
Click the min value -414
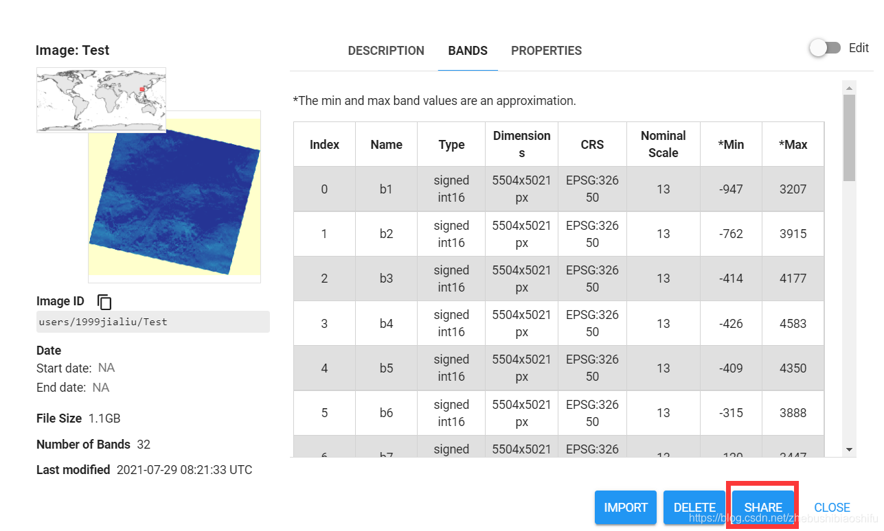731,279
